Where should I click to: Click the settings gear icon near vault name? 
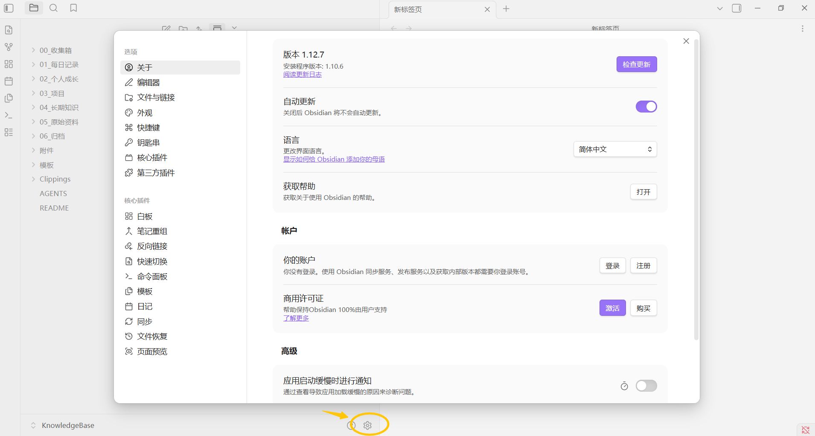[367, 425]
